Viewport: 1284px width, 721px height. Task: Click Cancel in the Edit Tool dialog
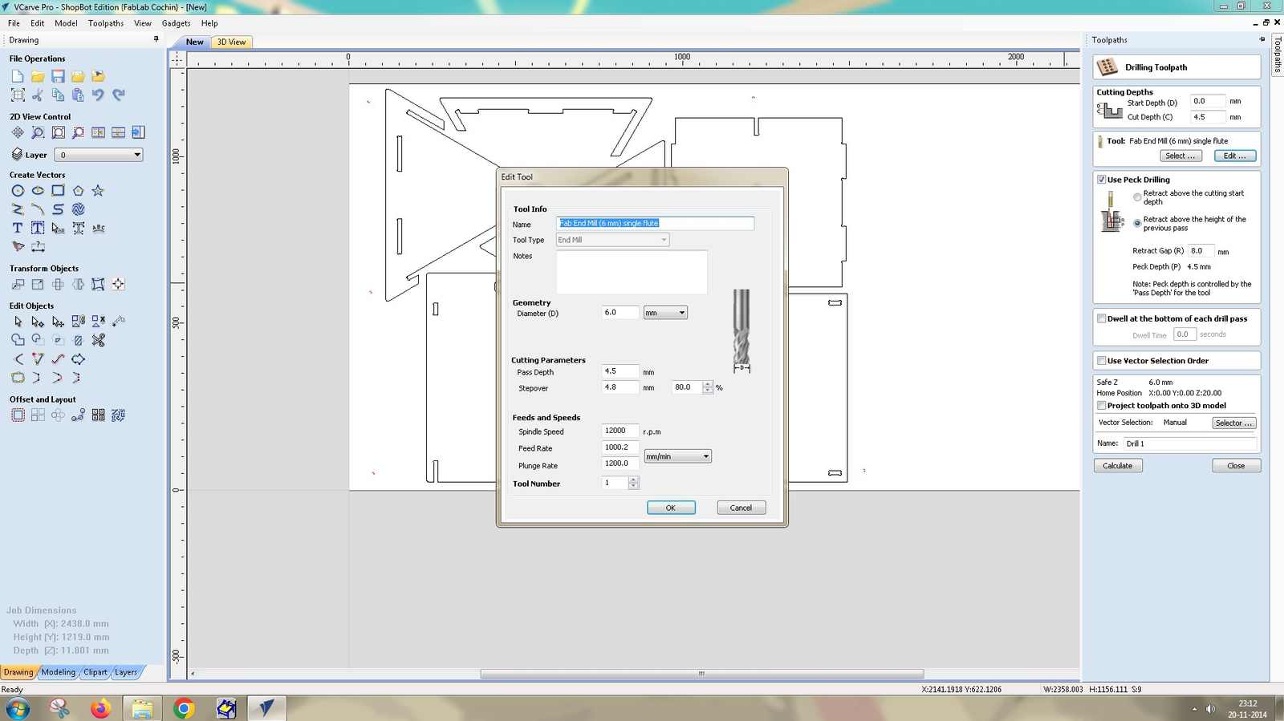coord(741,508)
